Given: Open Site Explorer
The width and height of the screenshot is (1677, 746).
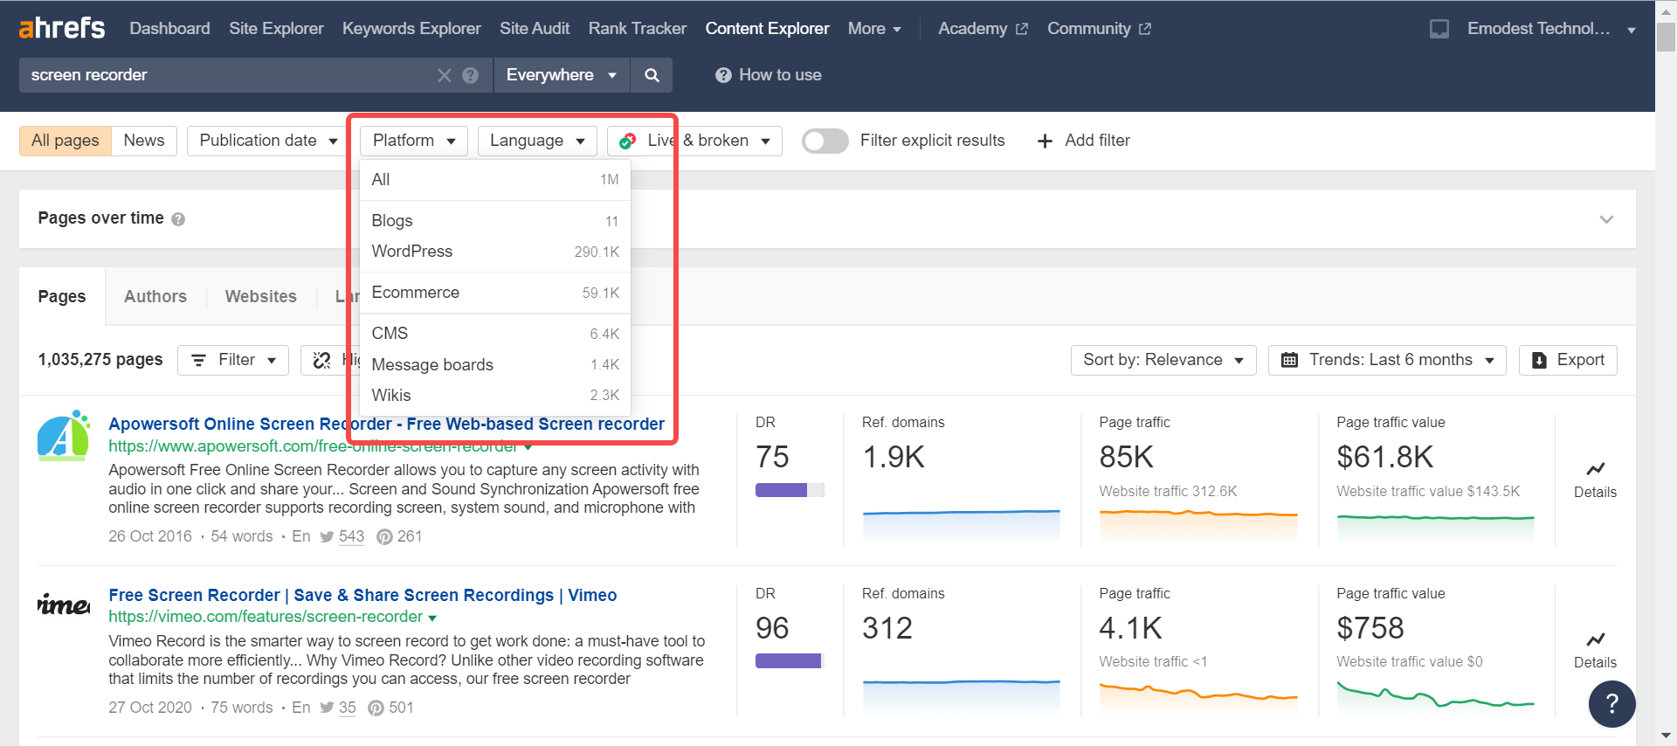Looking at the screenshot, I should [276, 29].
